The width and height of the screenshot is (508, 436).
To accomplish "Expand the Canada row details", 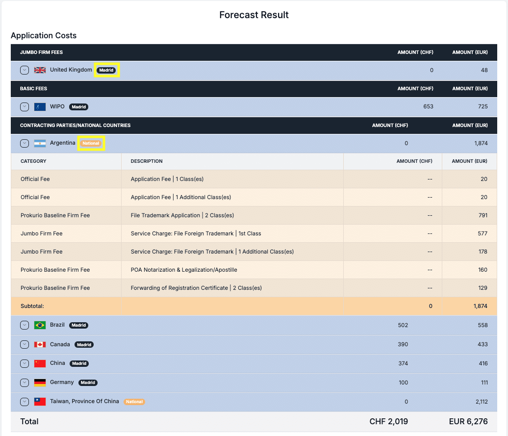I will coord(25,344).
